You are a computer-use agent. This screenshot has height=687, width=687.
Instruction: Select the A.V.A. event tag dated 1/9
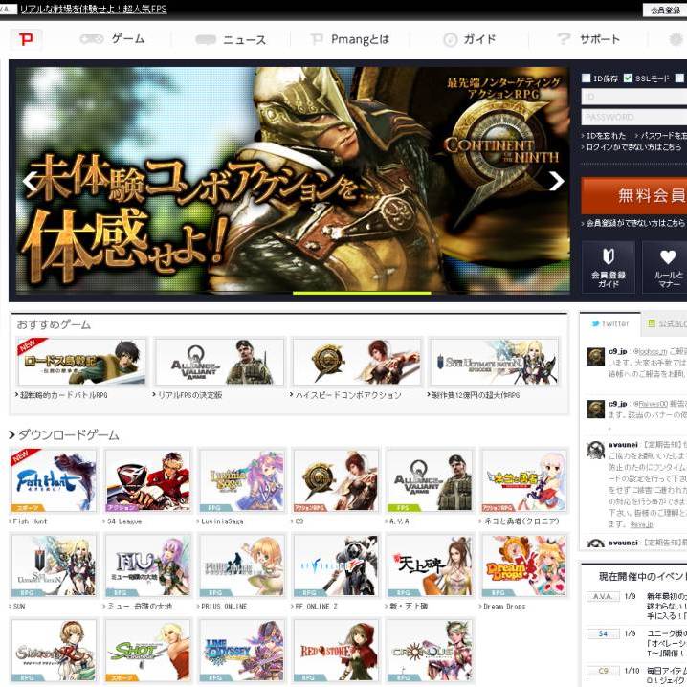[x=603, y=597]
